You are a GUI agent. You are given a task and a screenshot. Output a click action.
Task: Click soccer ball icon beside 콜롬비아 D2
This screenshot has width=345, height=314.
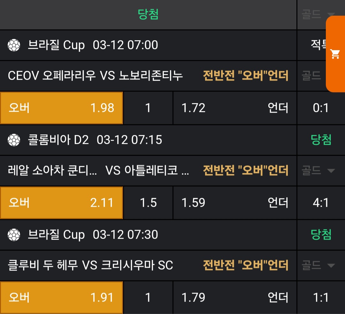coord(14,140)
